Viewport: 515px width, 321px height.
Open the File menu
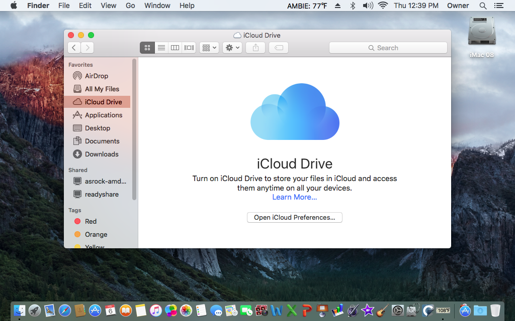[x=64, y=6]
